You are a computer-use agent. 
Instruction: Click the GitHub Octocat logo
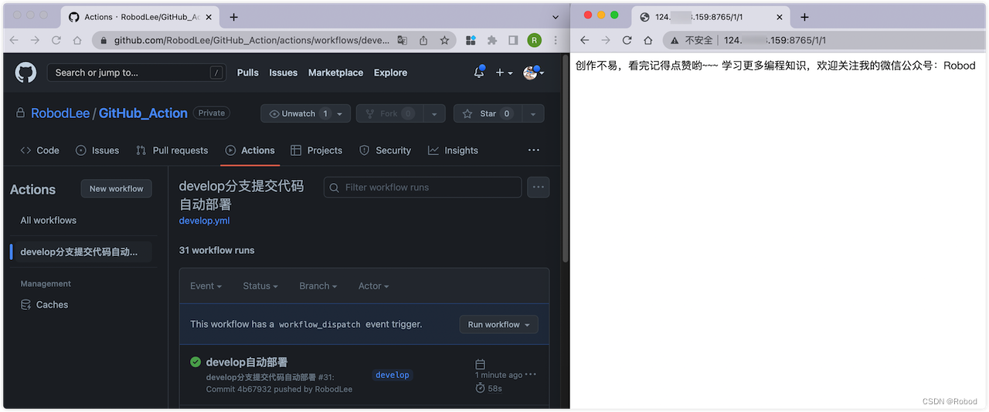point(25,73)
